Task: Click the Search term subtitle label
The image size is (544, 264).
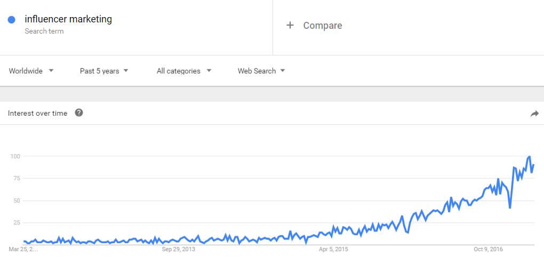Action: pos(44,31)
